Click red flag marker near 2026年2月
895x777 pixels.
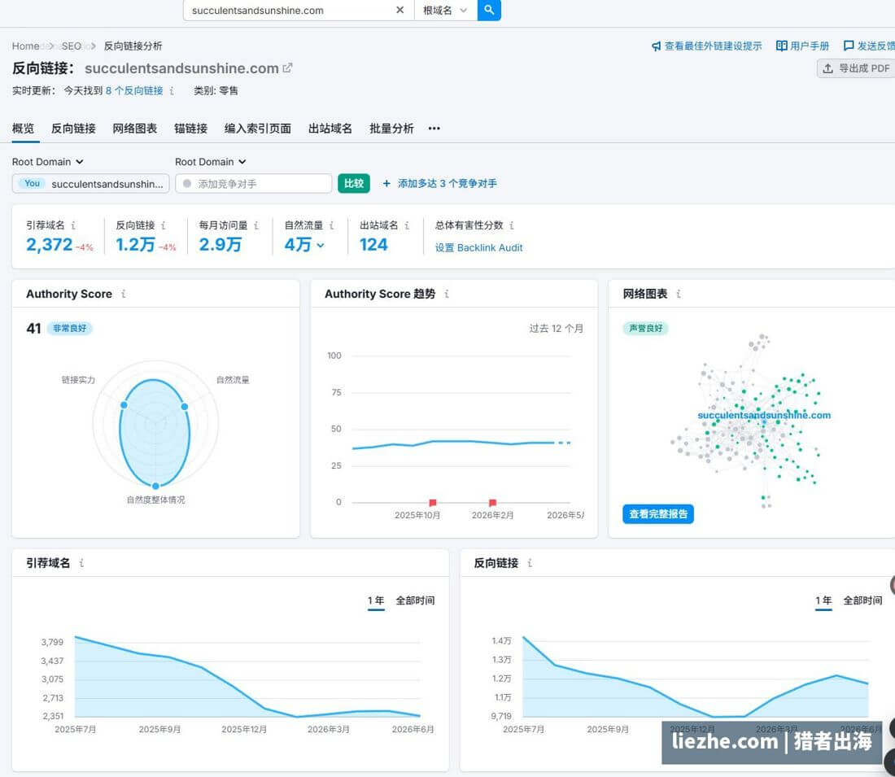492,503
